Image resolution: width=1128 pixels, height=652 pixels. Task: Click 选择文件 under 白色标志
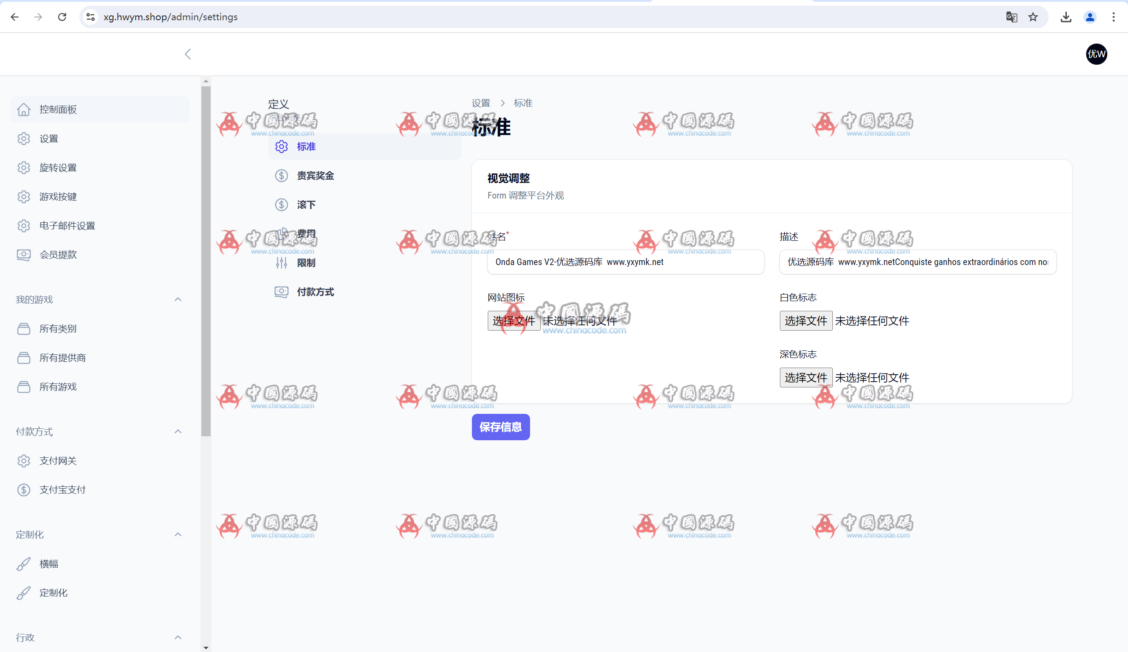pos(806,320)
